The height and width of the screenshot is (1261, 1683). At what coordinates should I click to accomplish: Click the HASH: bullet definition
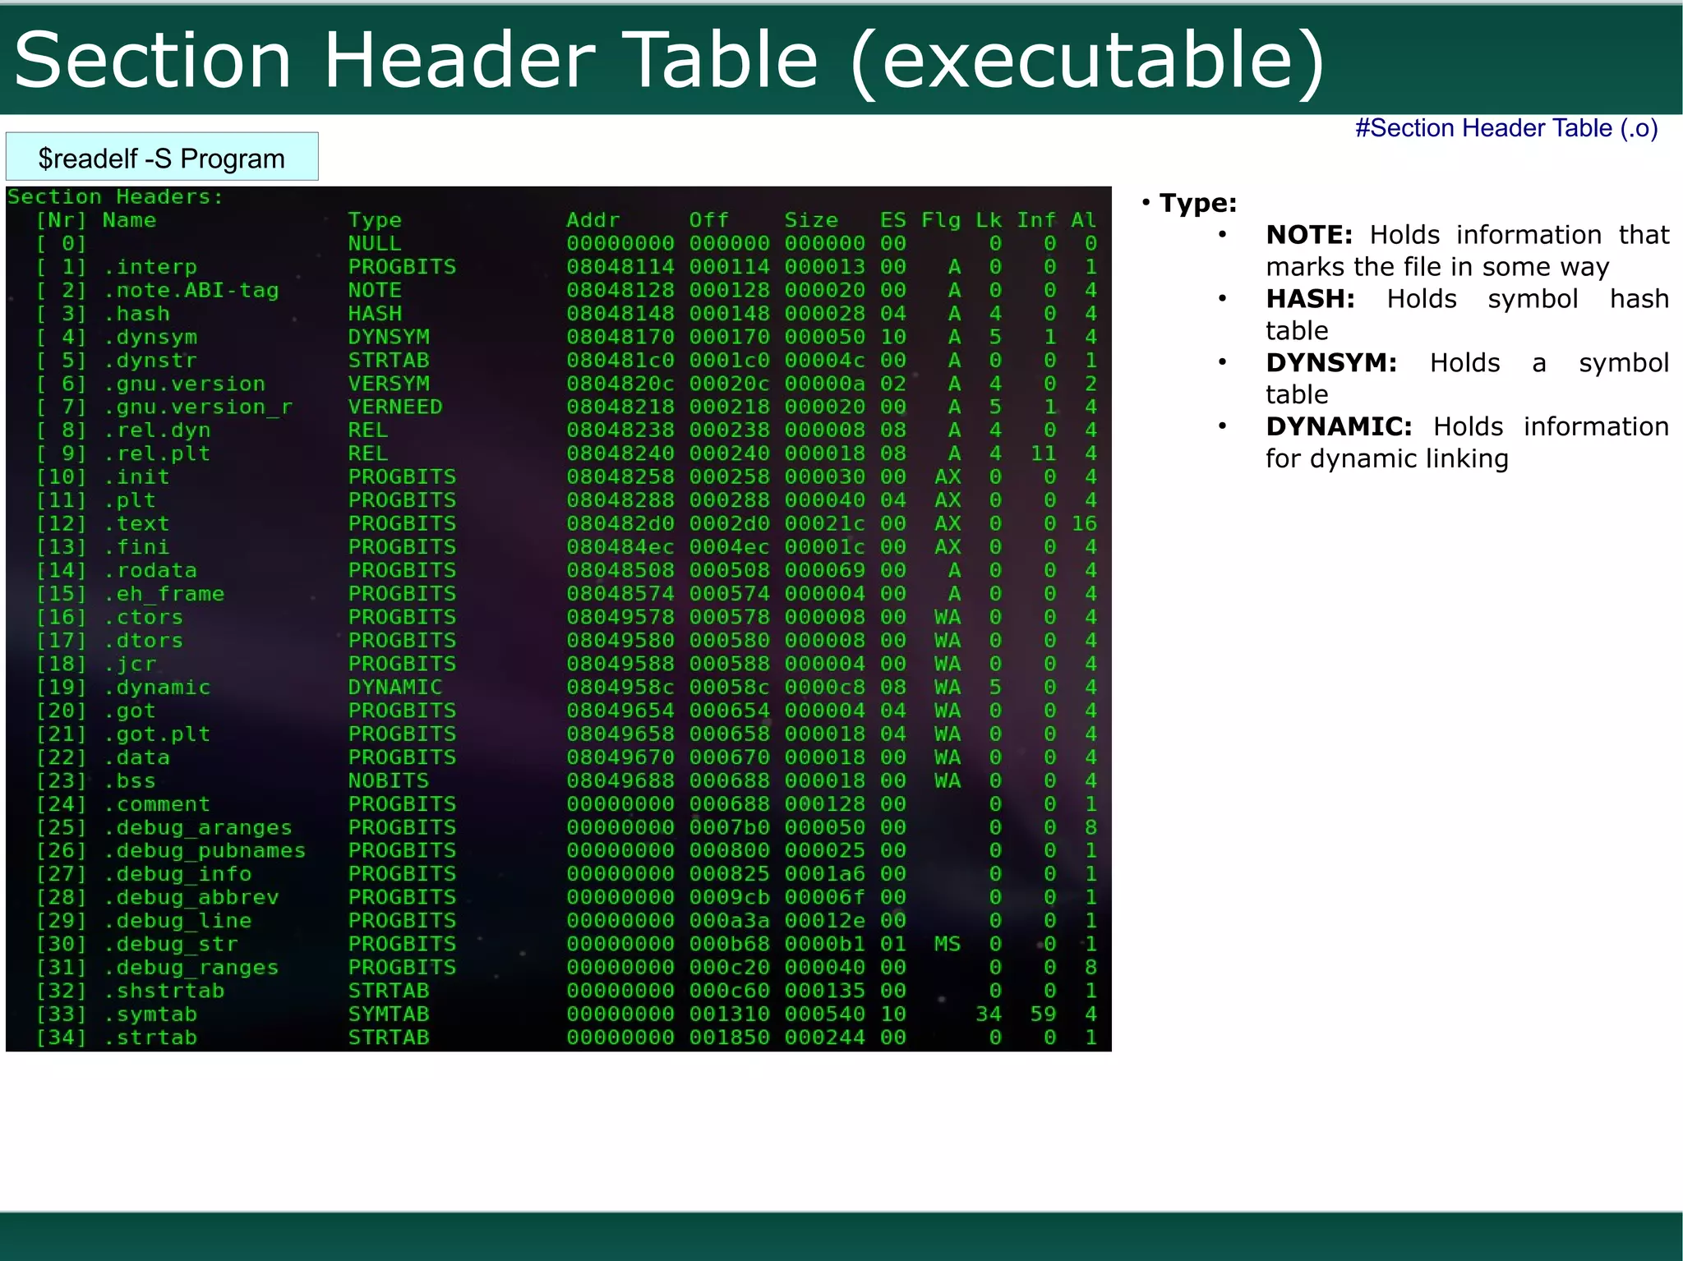[x=1468, y=315]
